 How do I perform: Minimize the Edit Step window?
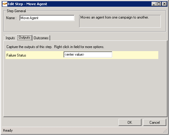tap(154, 4)
